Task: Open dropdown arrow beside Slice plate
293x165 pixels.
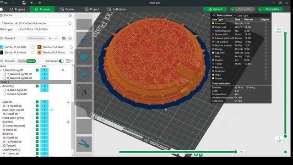Action: point(232,9)
